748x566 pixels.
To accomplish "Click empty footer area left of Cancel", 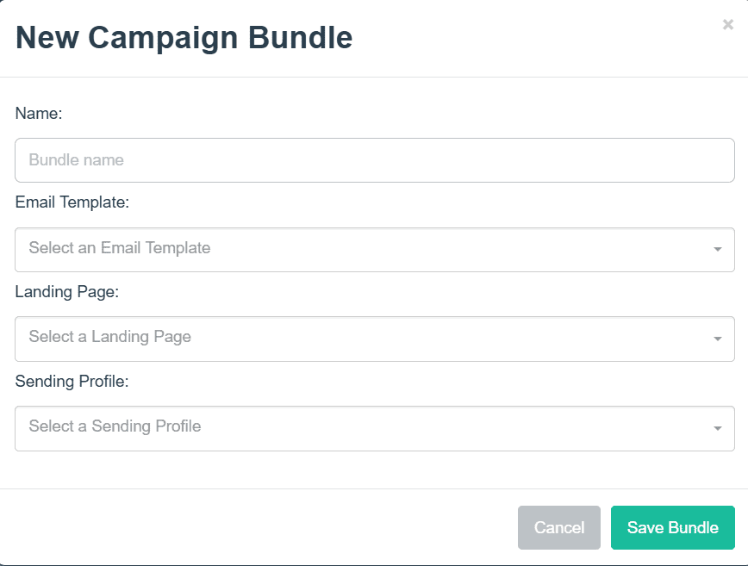I will pyautogui.click(x=259, y=527).
